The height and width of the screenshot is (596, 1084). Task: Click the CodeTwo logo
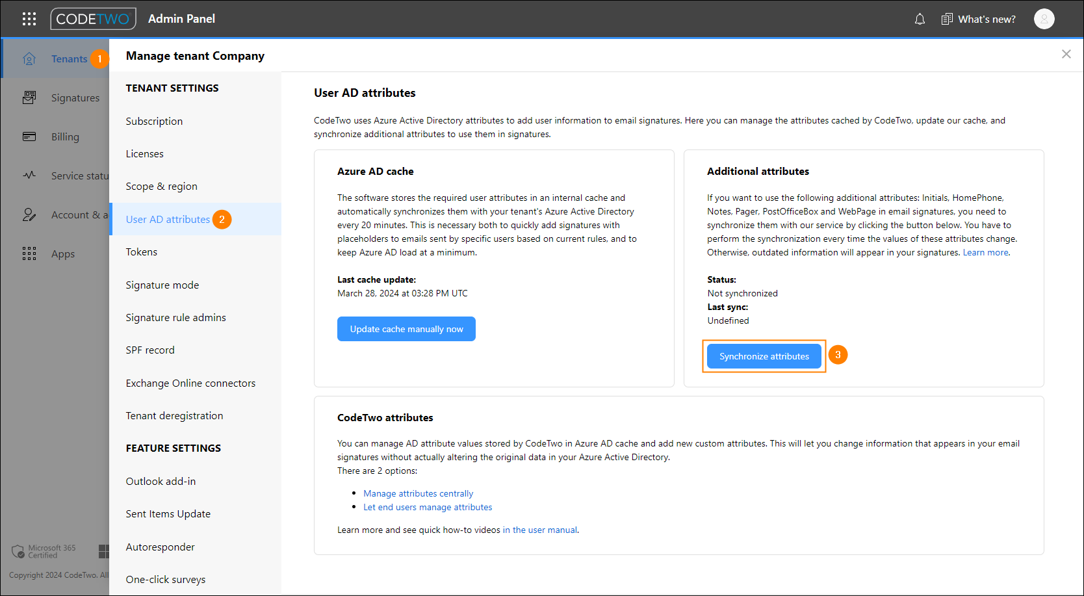pos(93,19)
